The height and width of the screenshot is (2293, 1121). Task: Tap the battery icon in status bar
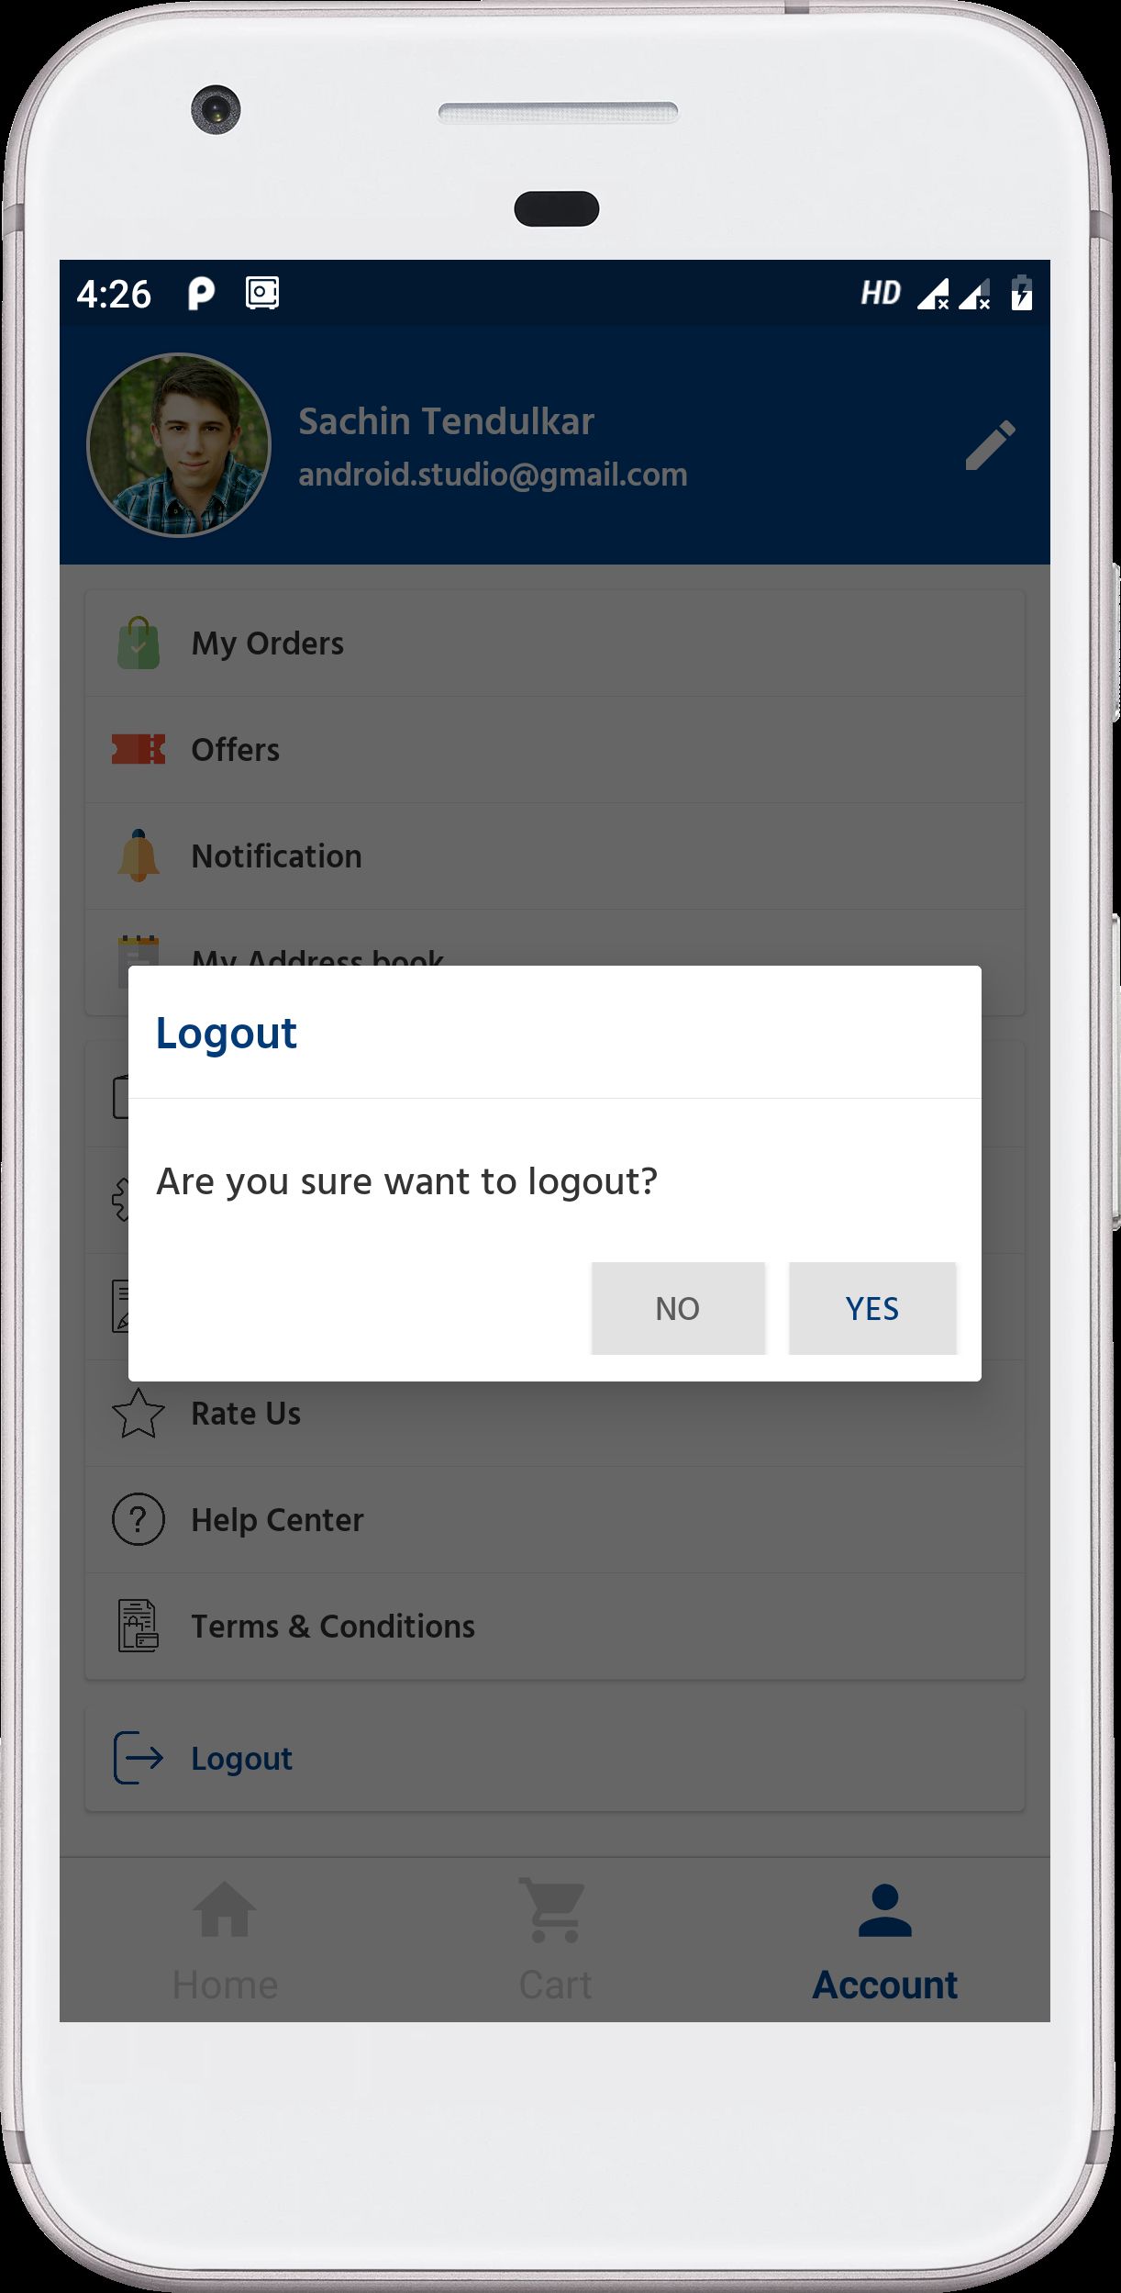[x=1021, y=294]
